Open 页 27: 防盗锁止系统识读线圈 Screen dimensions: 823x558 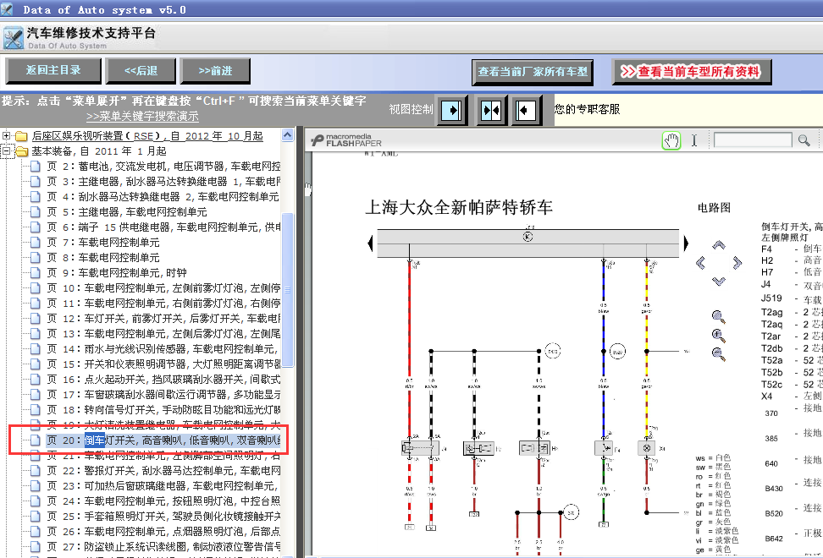163,546
